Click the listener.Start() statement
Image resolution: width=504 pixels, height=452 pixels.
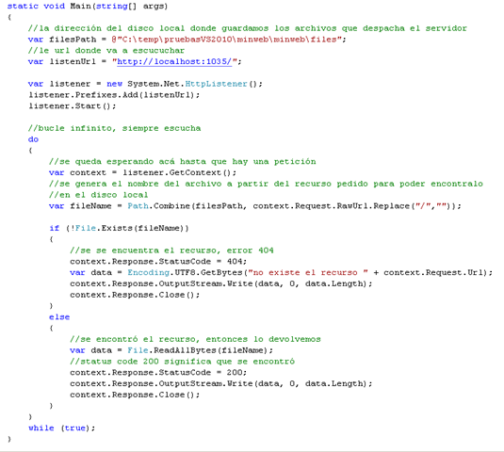tap(73, 106)
